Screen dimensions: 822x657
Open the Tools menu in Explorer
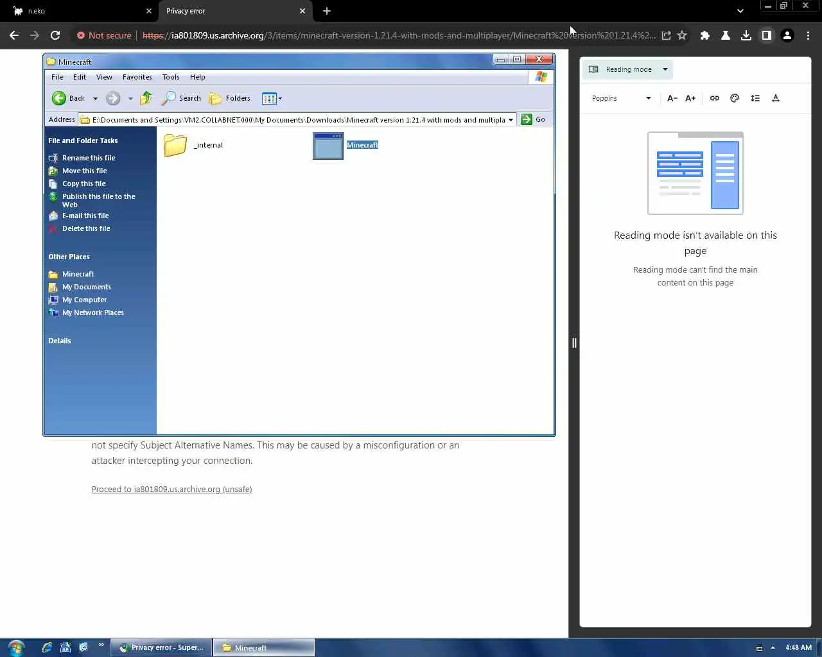(x=171, y=77)
